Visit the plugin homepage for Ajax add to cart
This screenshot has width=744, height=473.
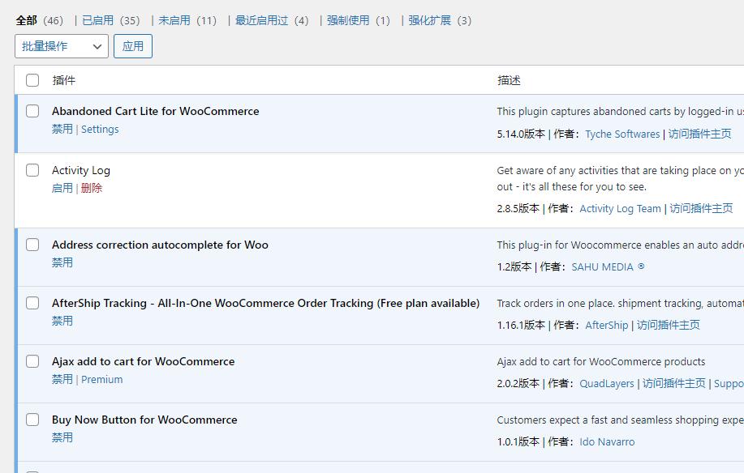tap(673, 384)
